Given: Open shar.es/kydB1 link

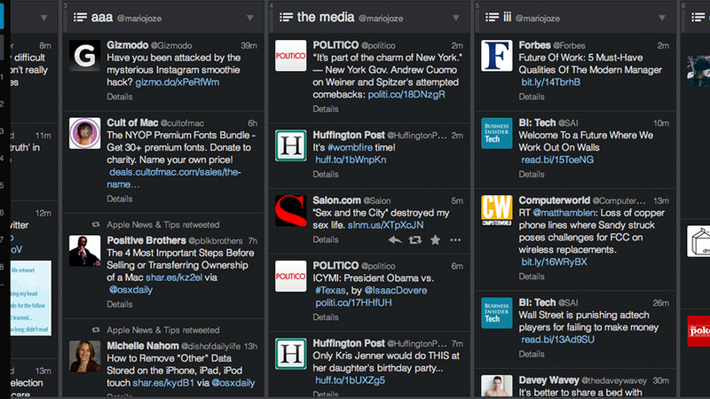Looking at the screenshot, I should [163, 383].
